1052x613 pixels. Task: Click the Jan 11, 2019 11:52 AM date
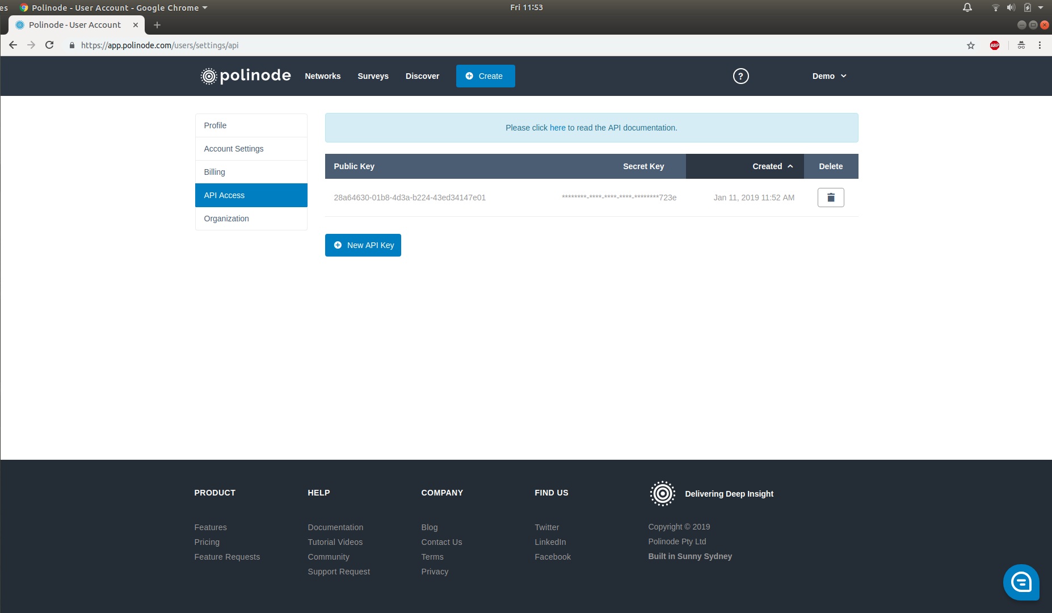click(x=754, y=198)
